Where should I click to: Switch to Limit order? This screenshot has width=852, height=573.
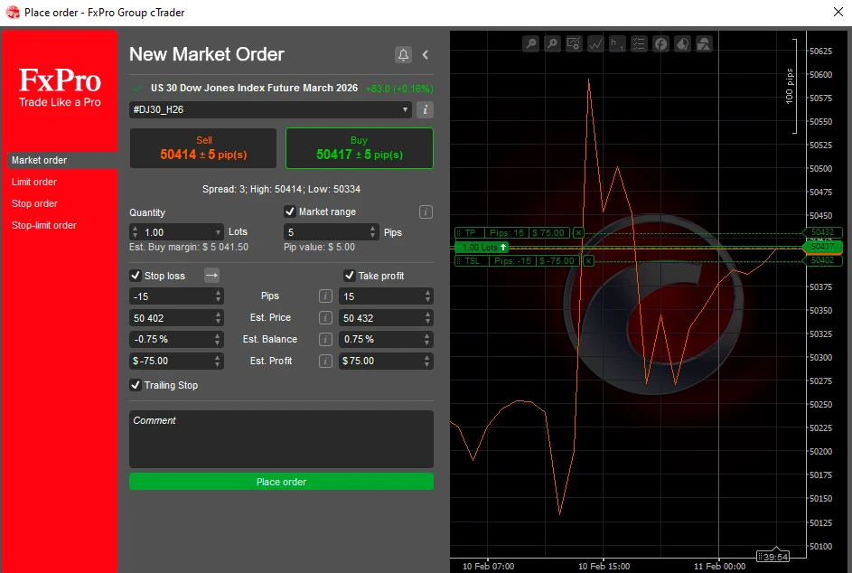point(34,183)
